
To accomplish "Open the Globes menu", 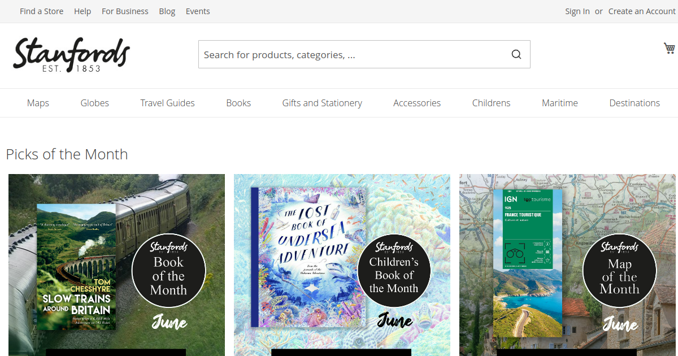I will click(95, 103).
